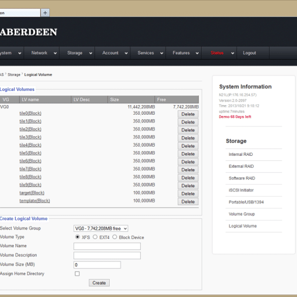Open the tile2(Block) volume link
This screenshot has height=297, width=297.
click(30, 129)
